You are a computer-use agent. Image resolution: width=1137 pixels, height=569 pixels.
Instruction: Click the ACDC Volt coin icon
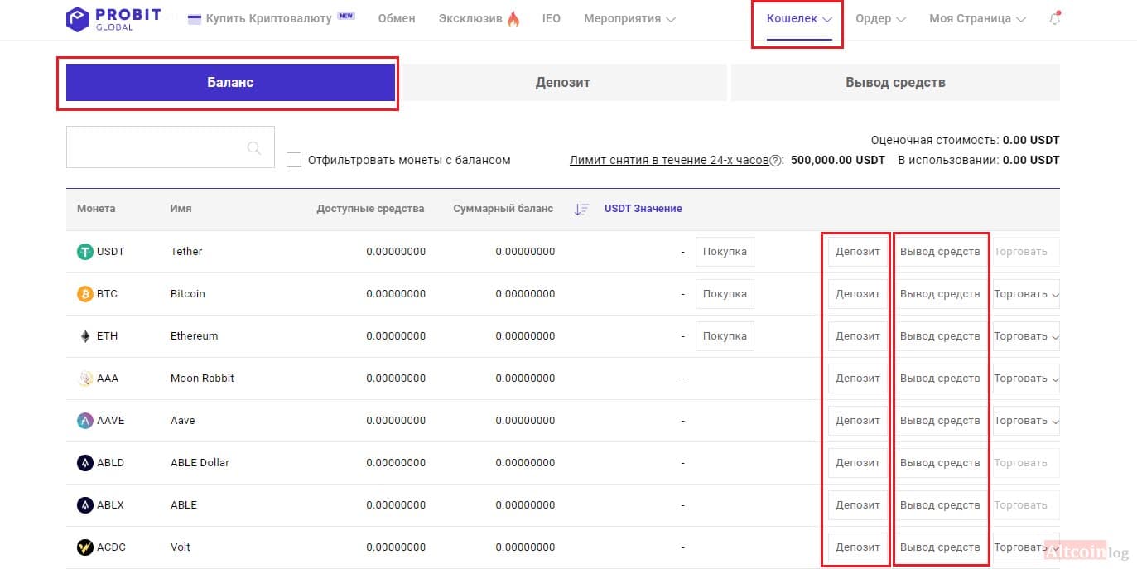click(x=84, y=547)
